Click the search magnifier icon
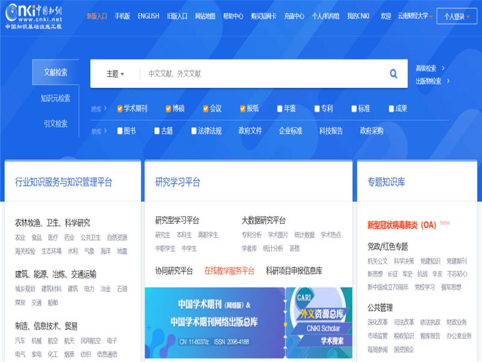Image resolution: width=482 pixels, height=362 pixels. pos(393,73)
